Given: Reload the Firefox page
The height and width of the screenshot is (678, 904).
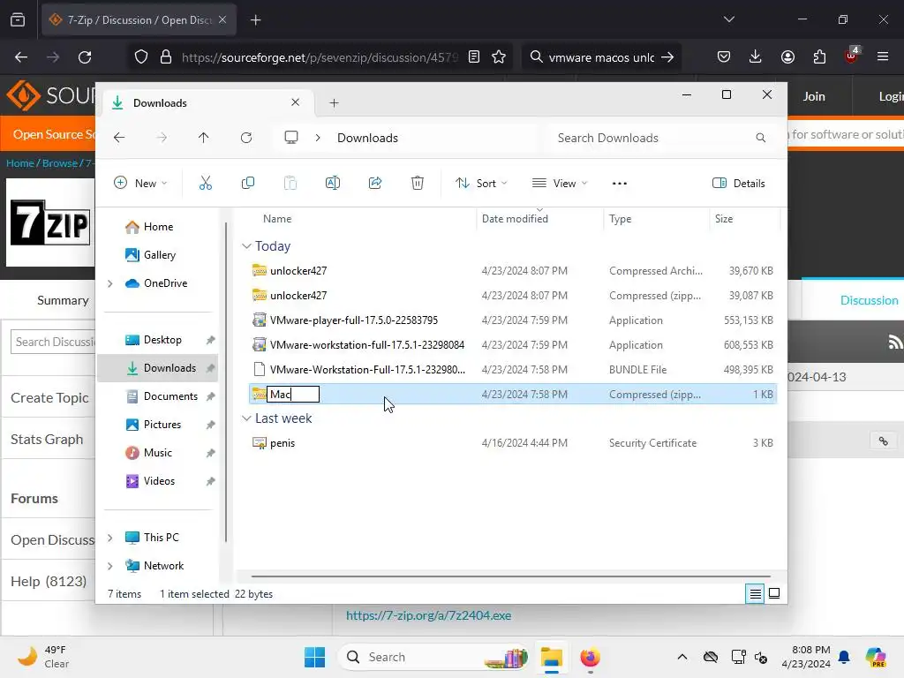Looking at the screenshot, I should click(85, 57).
